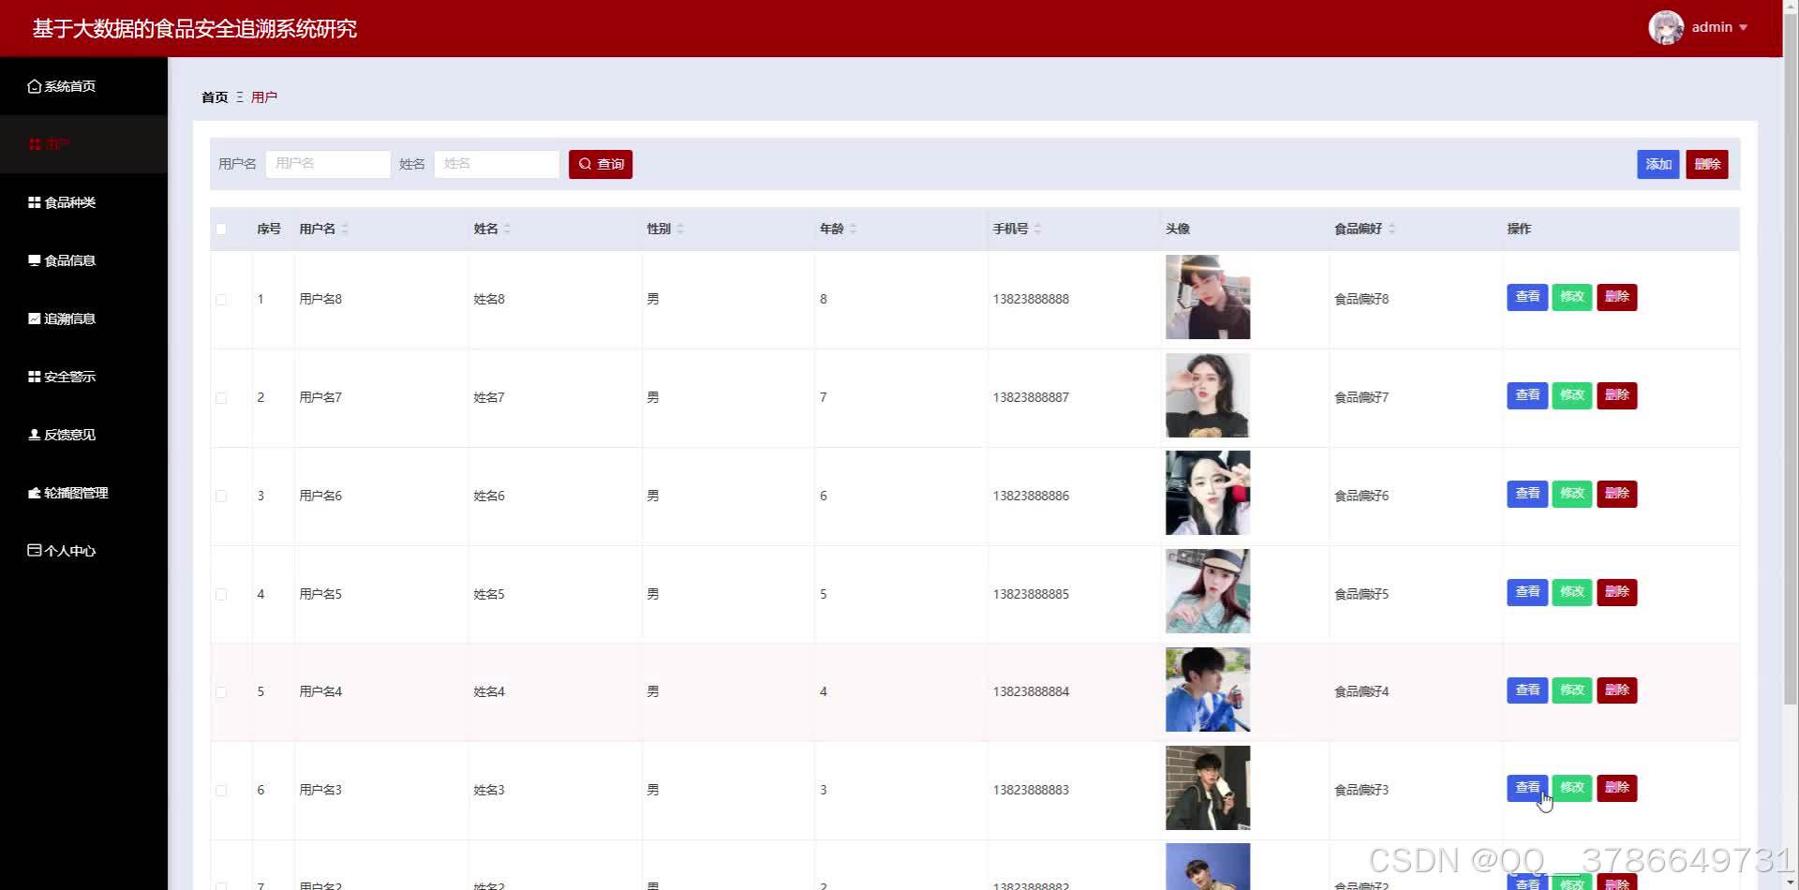Sort by the 手机号 column arrows
1799x890 pixels.
(1037, 229)
